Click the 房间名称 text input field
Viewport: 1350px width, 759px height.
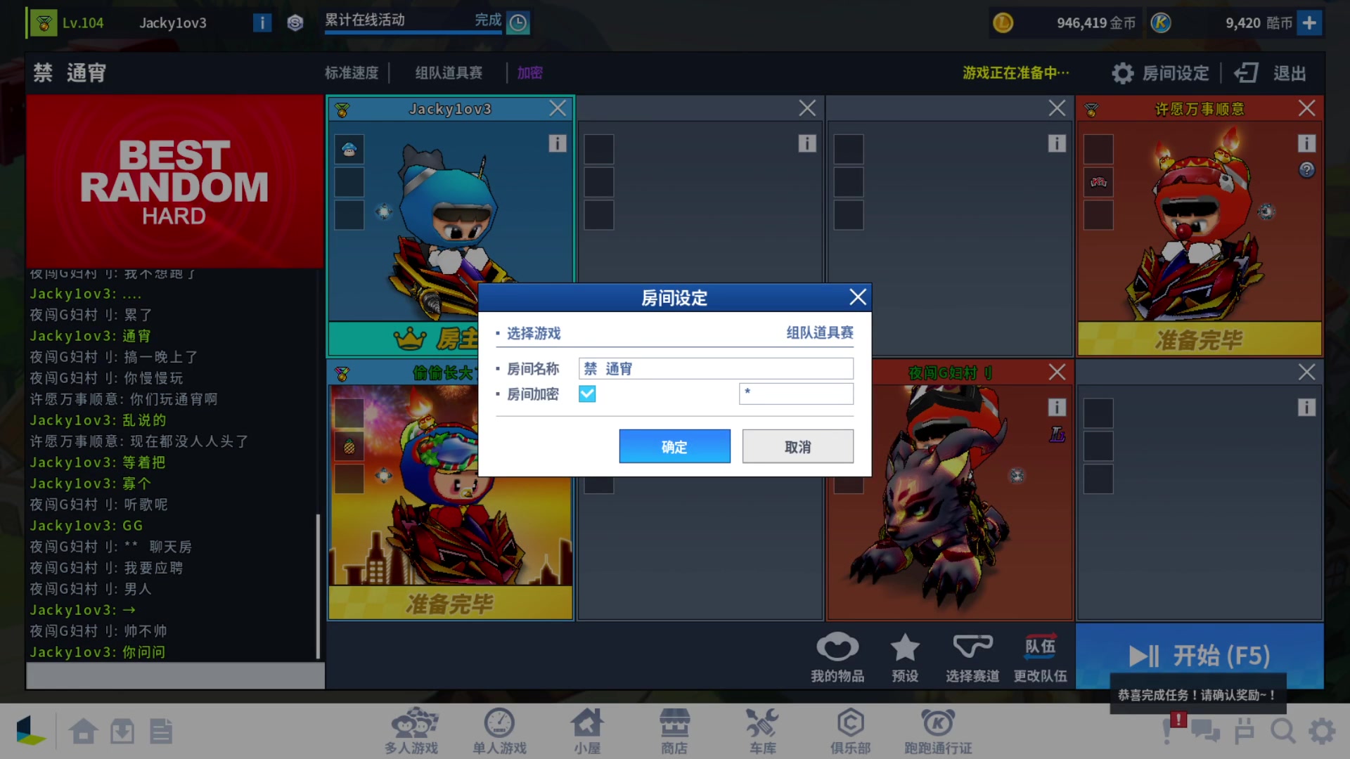714,368
